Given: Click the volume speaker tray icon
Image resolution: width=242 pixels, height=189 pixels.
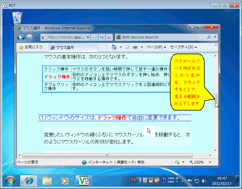Looking at the screenshot, I should point(204,181).
